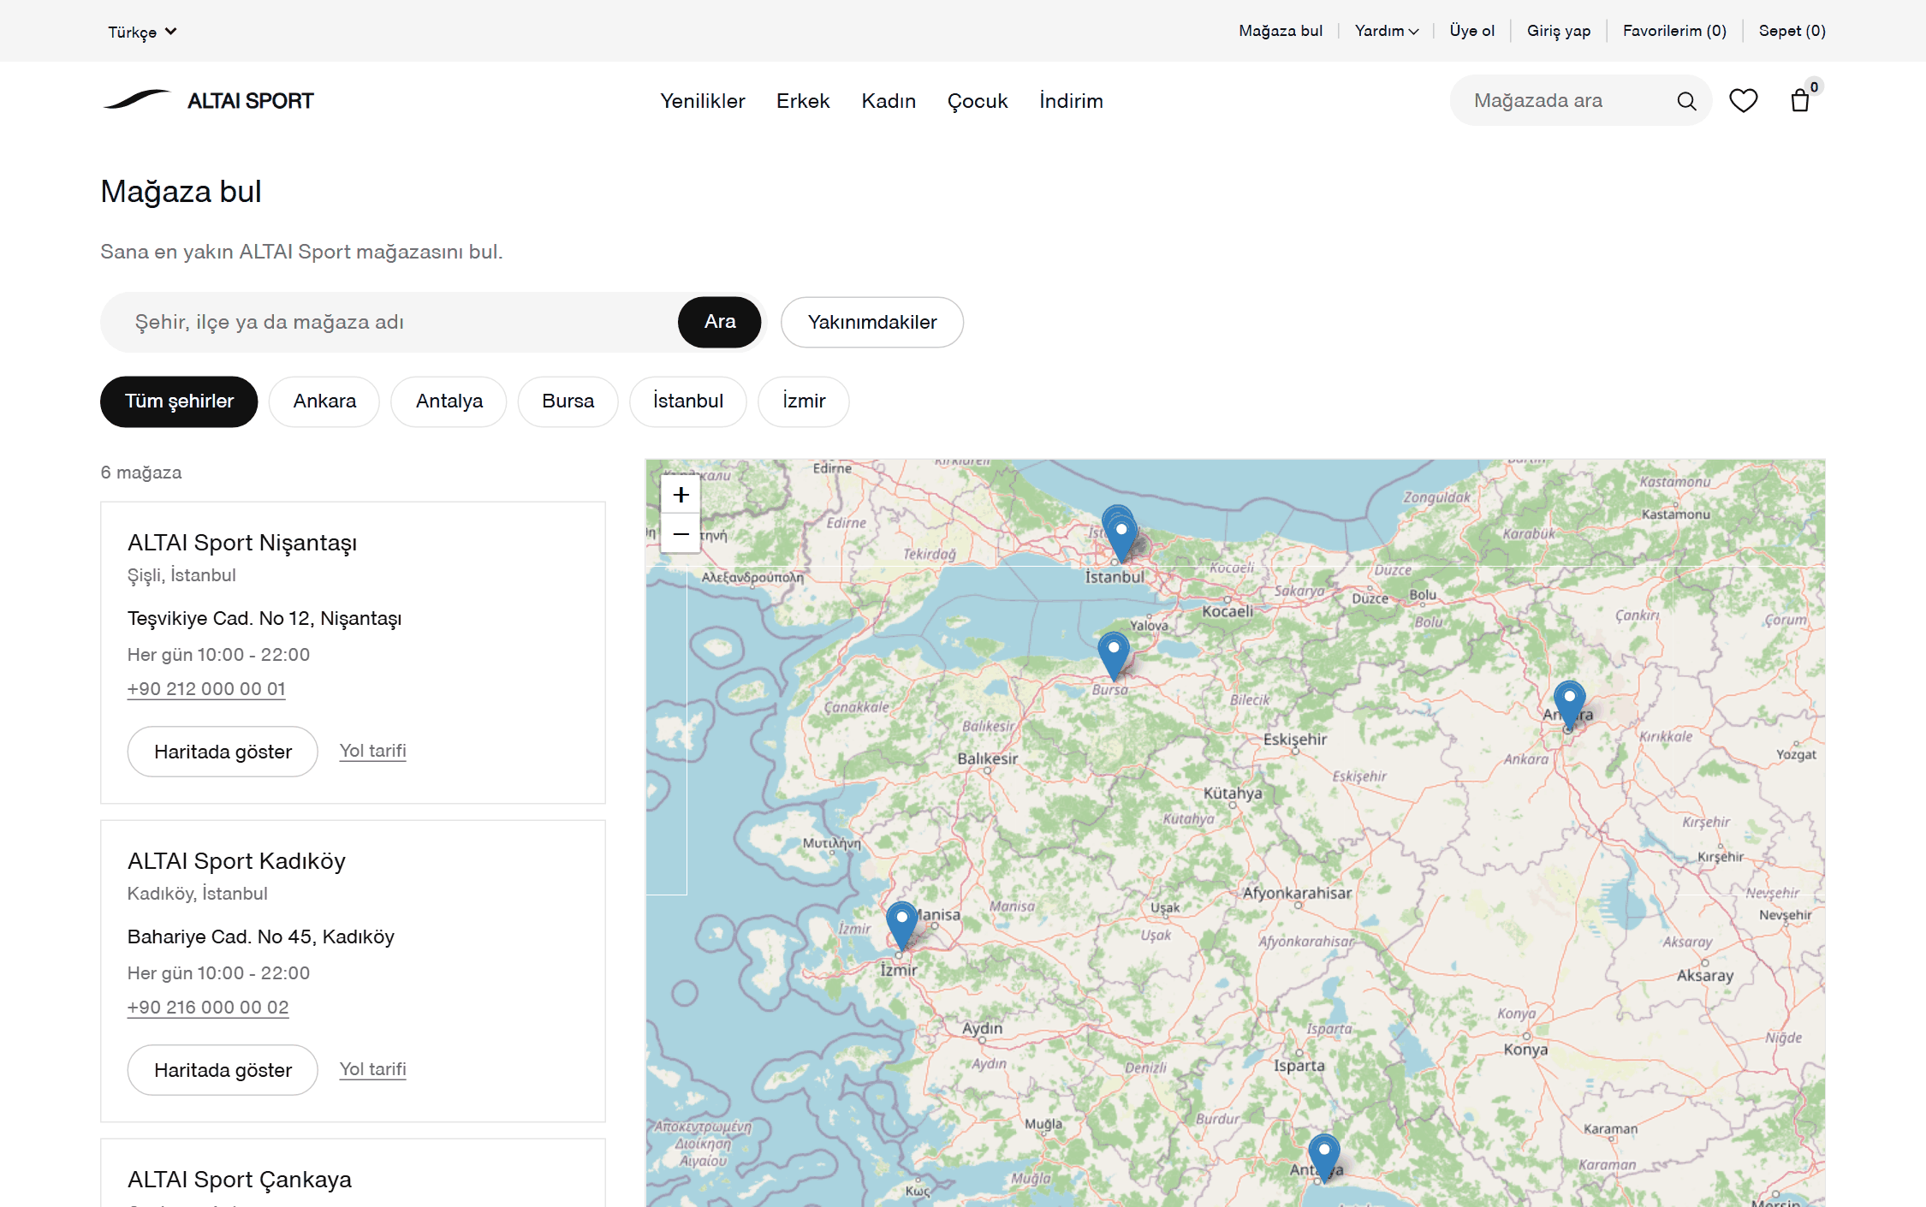The height and width of the screenshot is (1207, 1926).
Task: Open Favorilerim (0) link
Action: [1674, 31]
